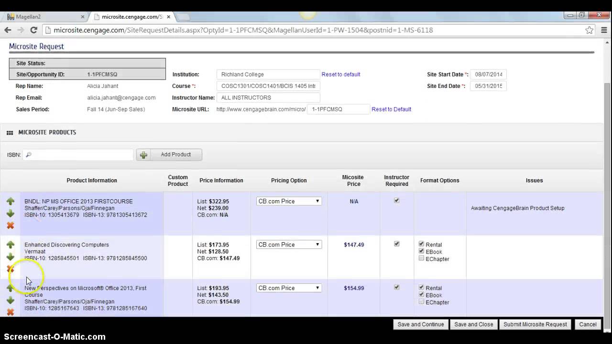This screenshot has width=612, height=344.
Task: Click the Add Product button
Action: click(169, 155)
